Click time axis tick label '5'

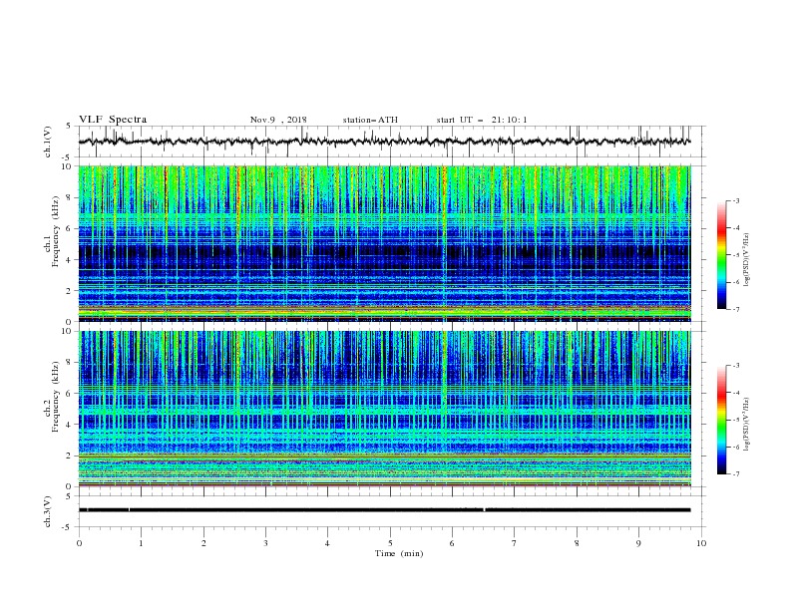390,543
